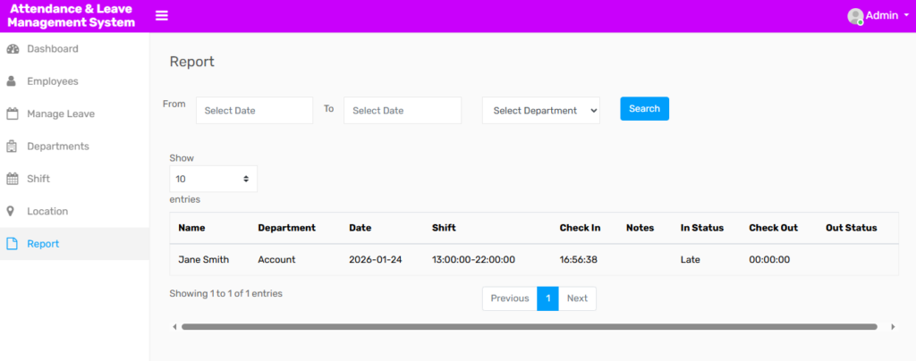Open the Select Department dropdown
916x361 pixels.
coord(541,111)
